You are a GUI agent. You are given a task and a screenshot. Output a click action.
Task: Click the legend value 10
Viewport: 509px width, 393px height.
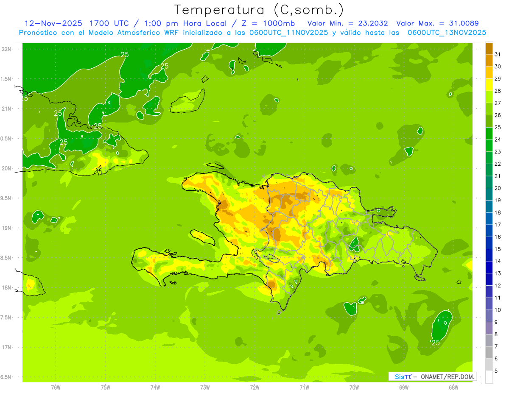coord(498,310)
